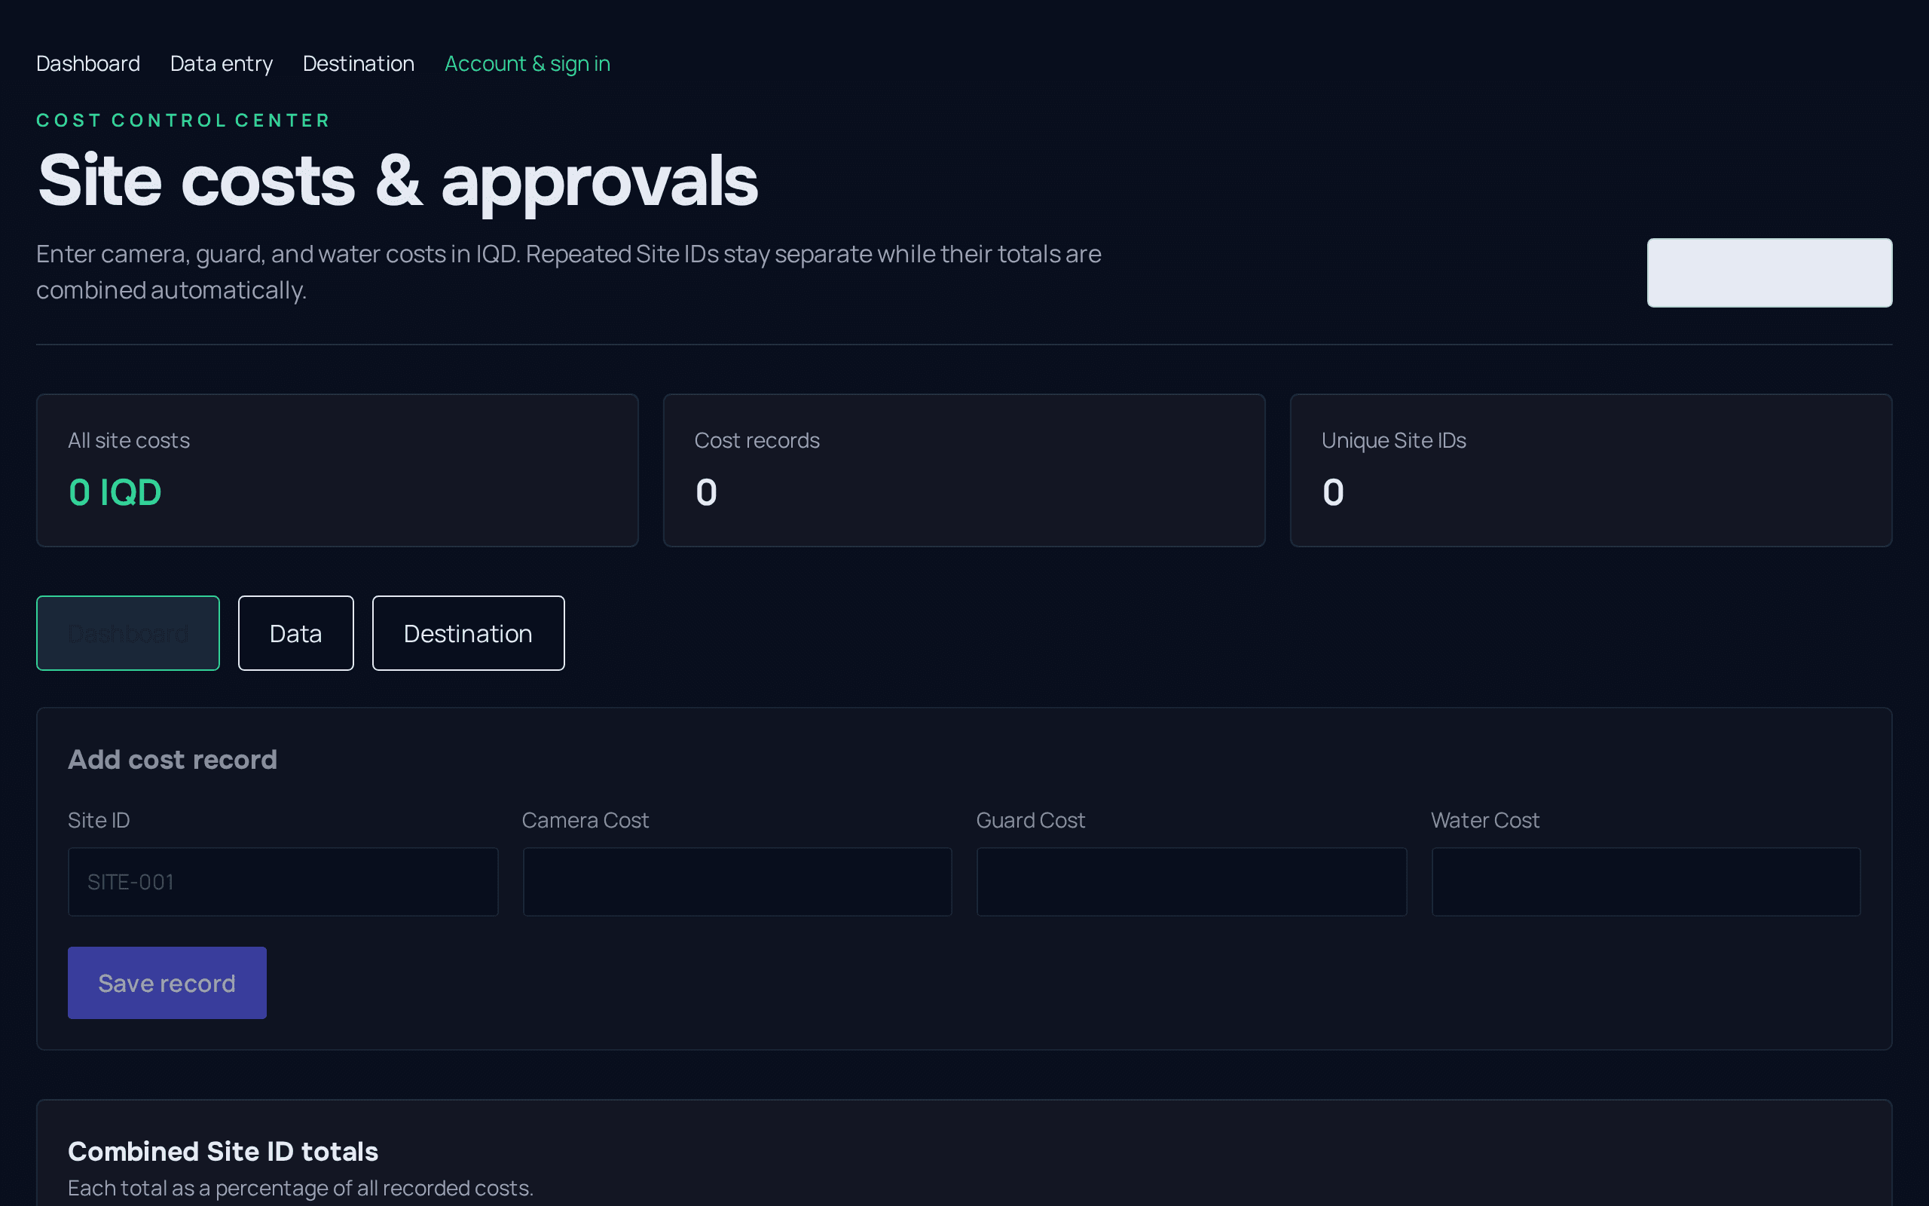Click the Unique Site IDs stat card
Screen dimensions: 1929x1206
coord(1590,470)
